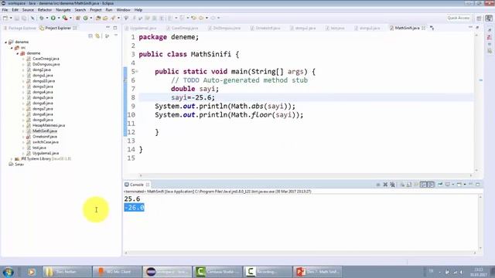Open the PowerPoint taskbar item
495x278 pixels.
[x=317, y=272]
